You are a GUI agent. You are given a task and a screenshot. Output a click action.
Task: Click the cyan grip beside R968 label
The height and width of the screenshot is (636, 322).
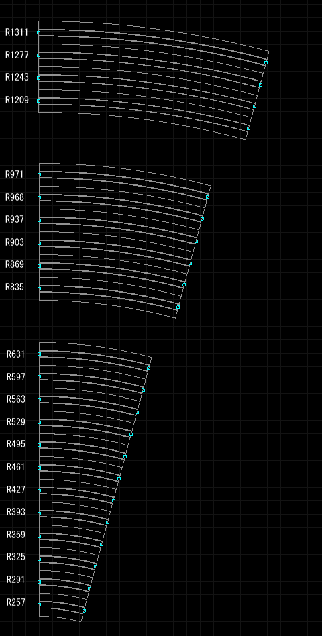(40, 197)
